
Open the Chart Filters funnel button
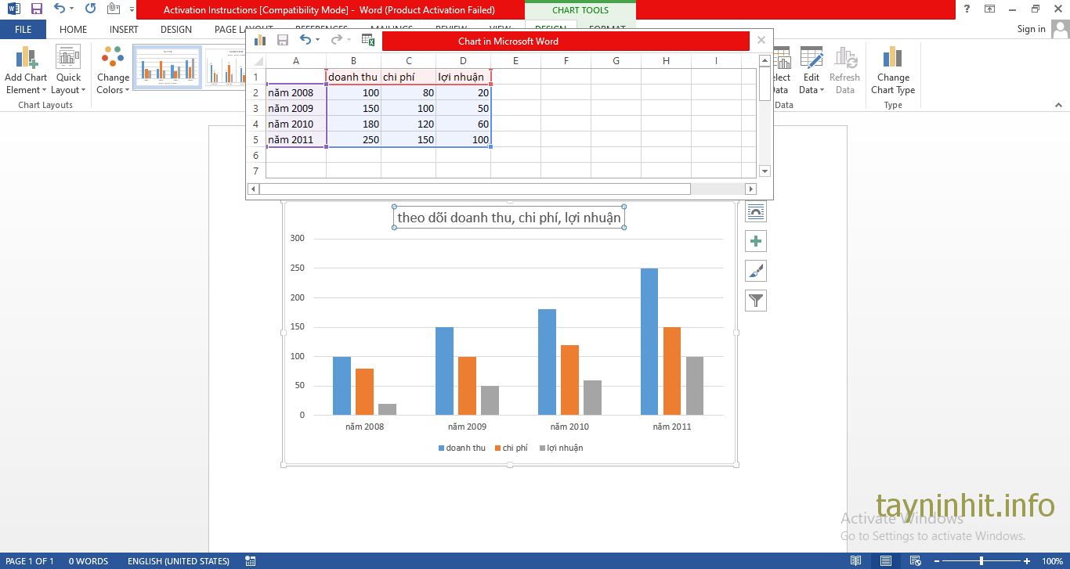tap(756, 301)
